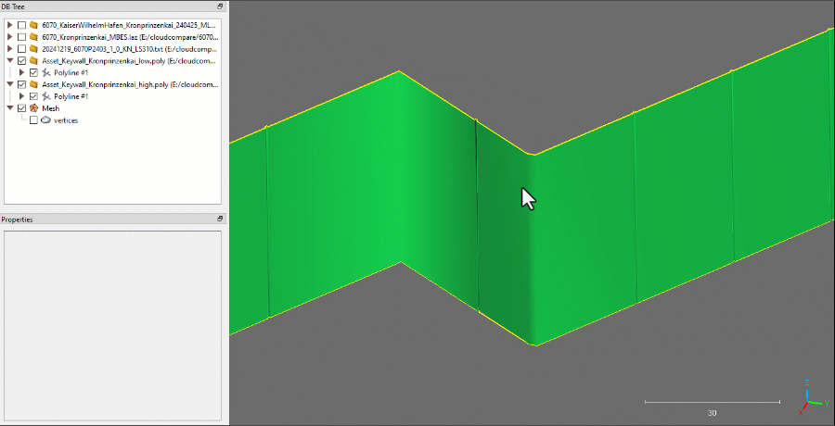Hide the Mesh via its checkbox
This screenshot has height=426, width=835.
(x=22, y=108)
